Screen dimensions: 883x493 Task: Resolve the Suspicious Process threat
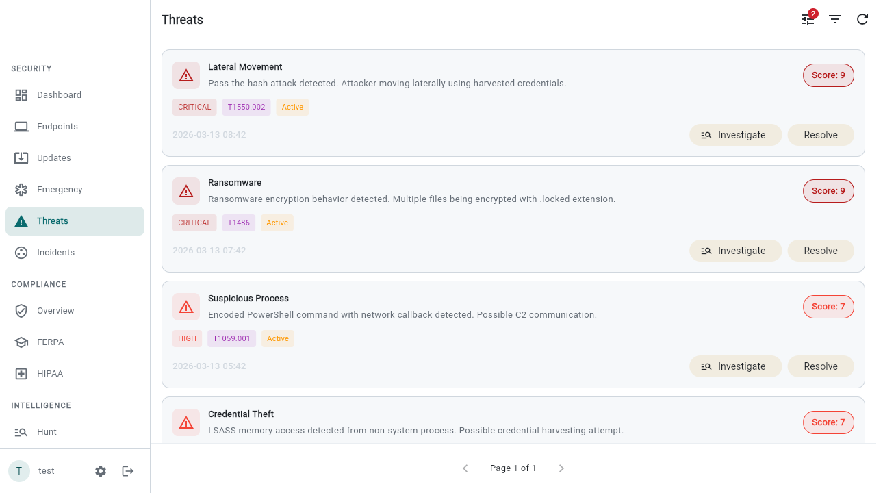(820, 366)
